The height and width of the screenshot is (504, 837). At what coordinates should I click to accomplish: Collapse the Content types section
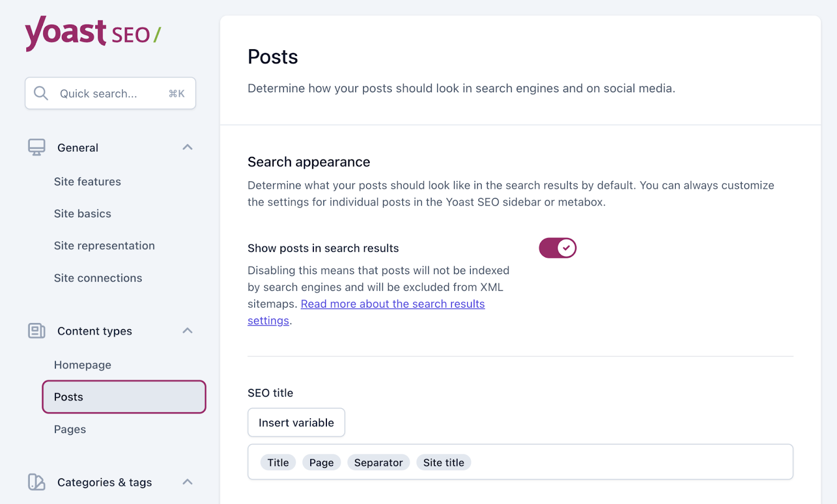tap(187, 331)
